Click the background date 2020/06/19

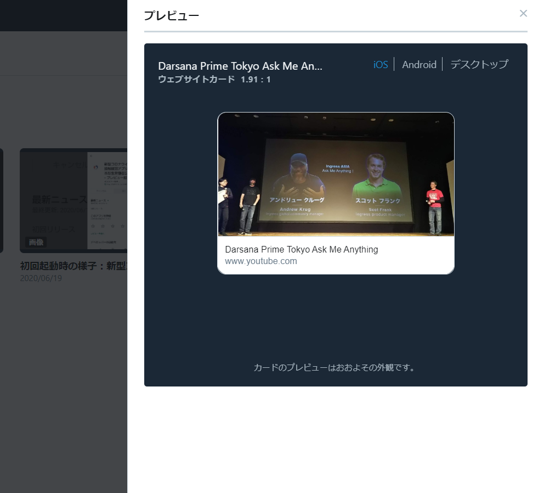pyautogui.click(x=41, y=278)
